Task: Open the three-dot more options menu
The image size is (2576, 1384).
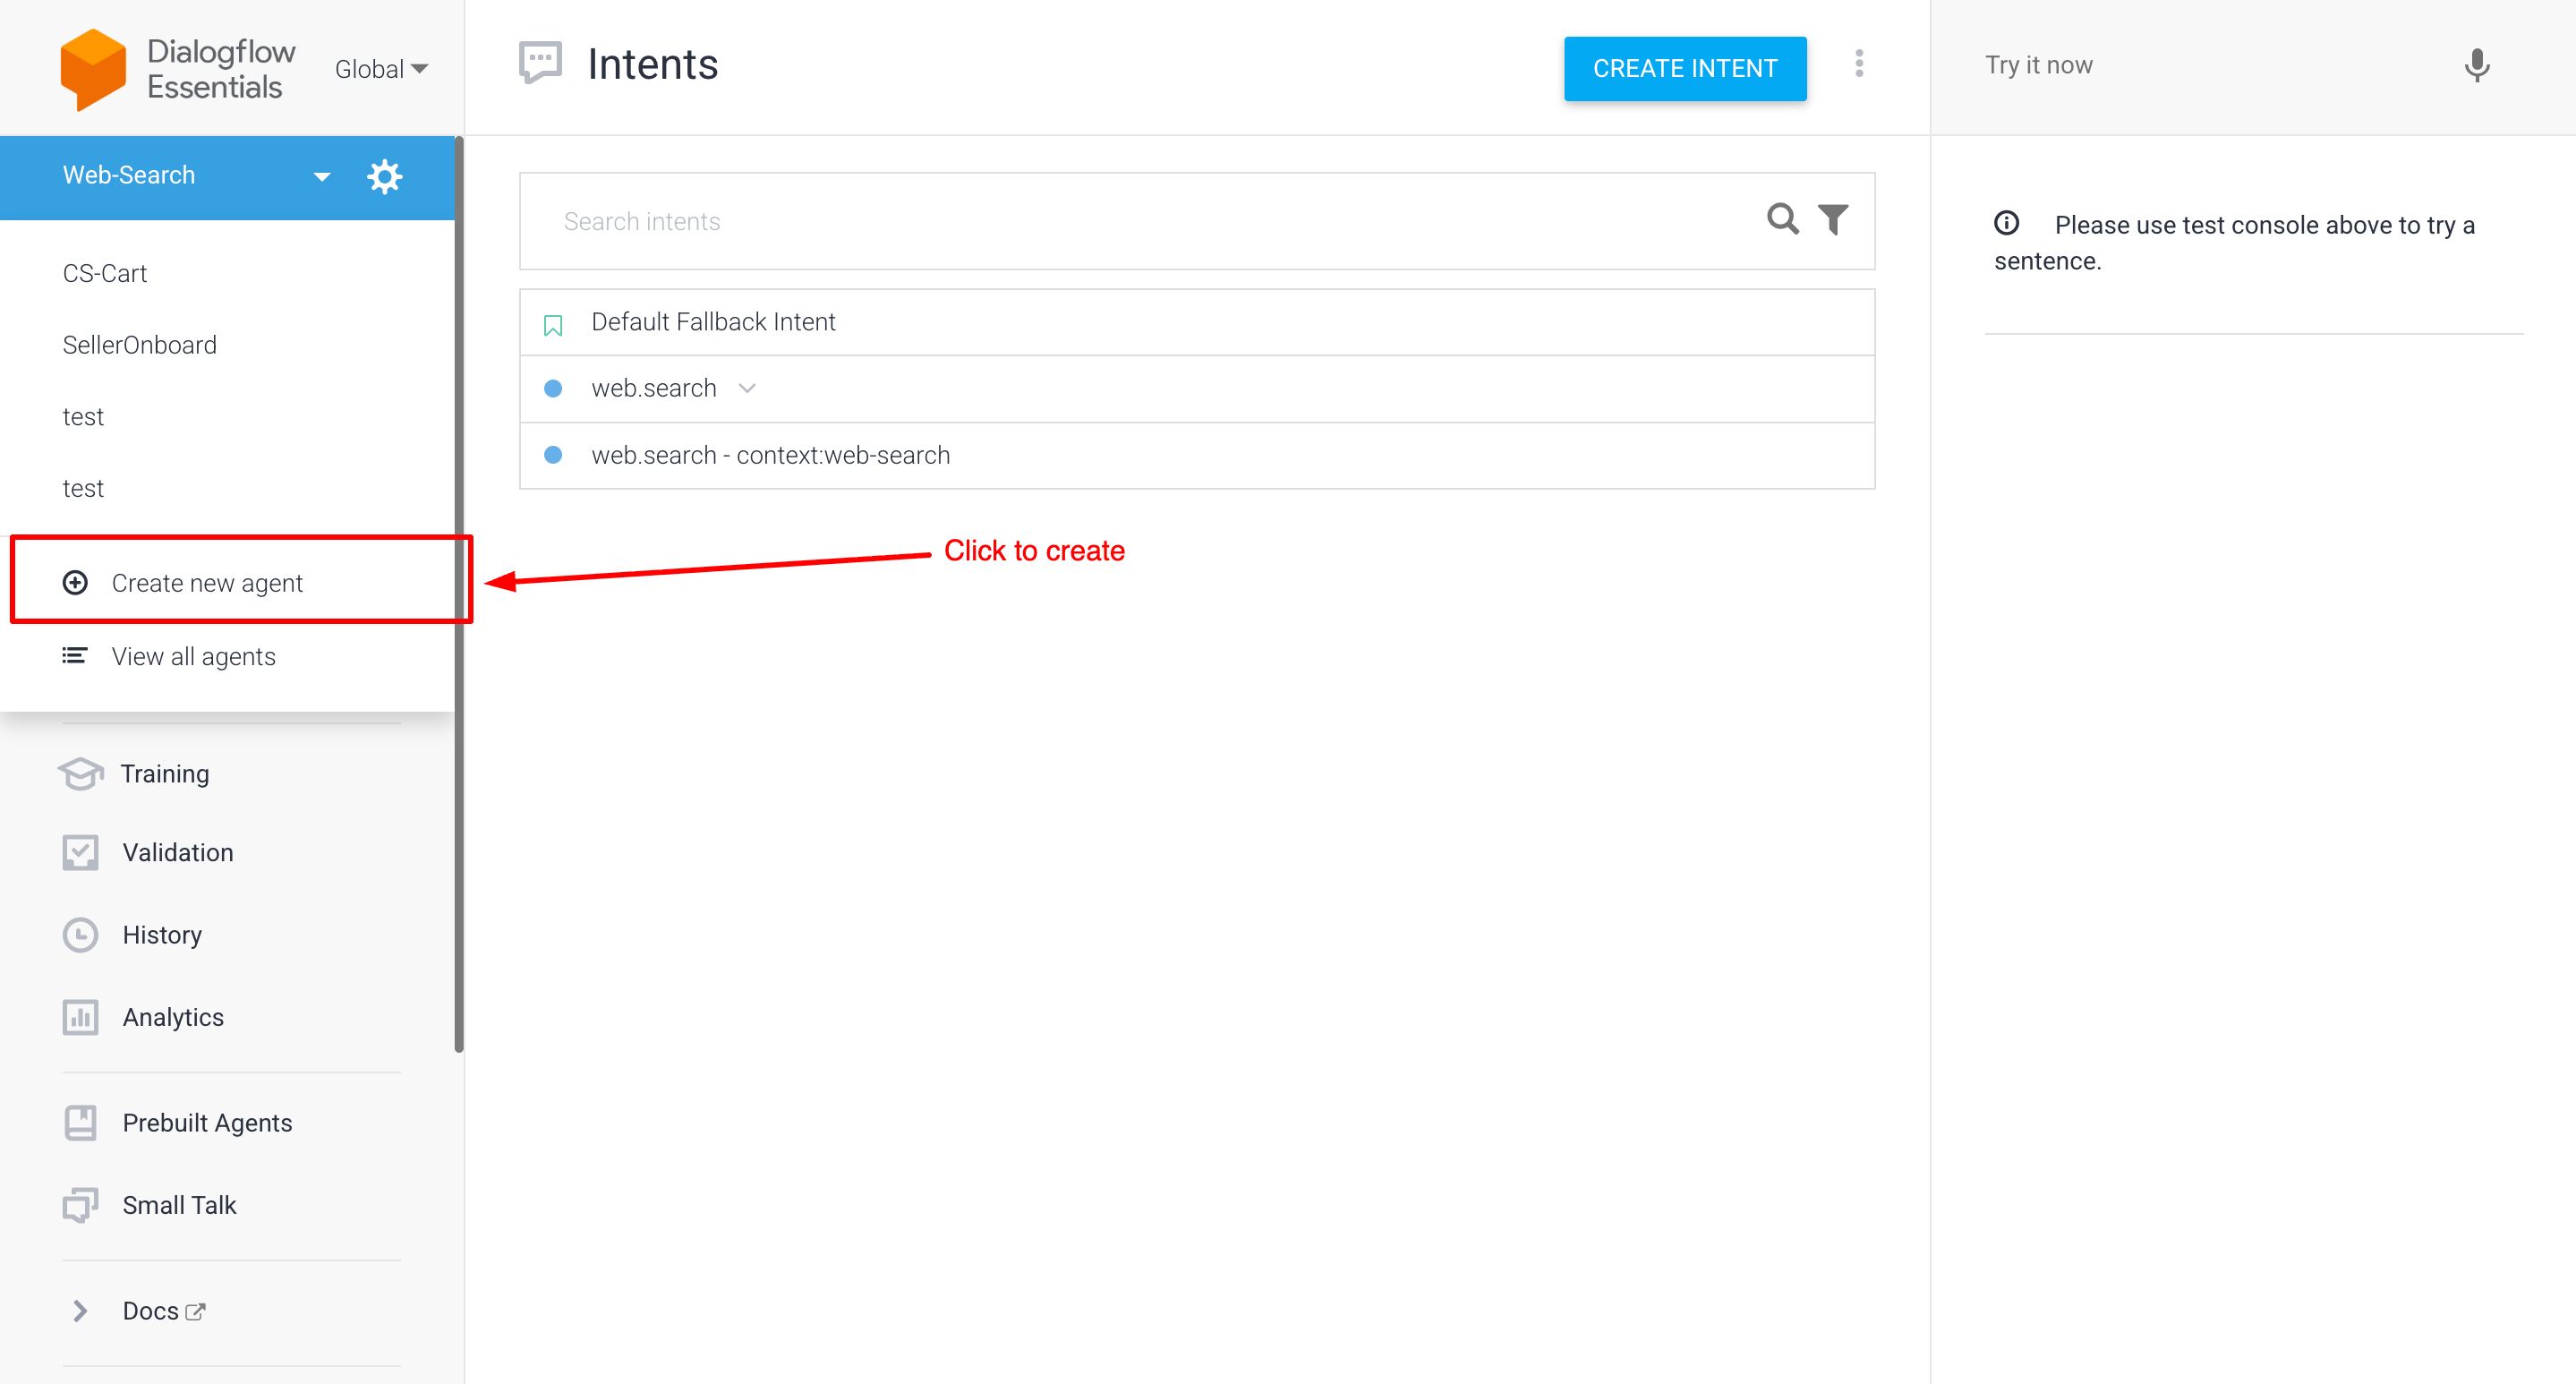Action: click(1859, 64)
